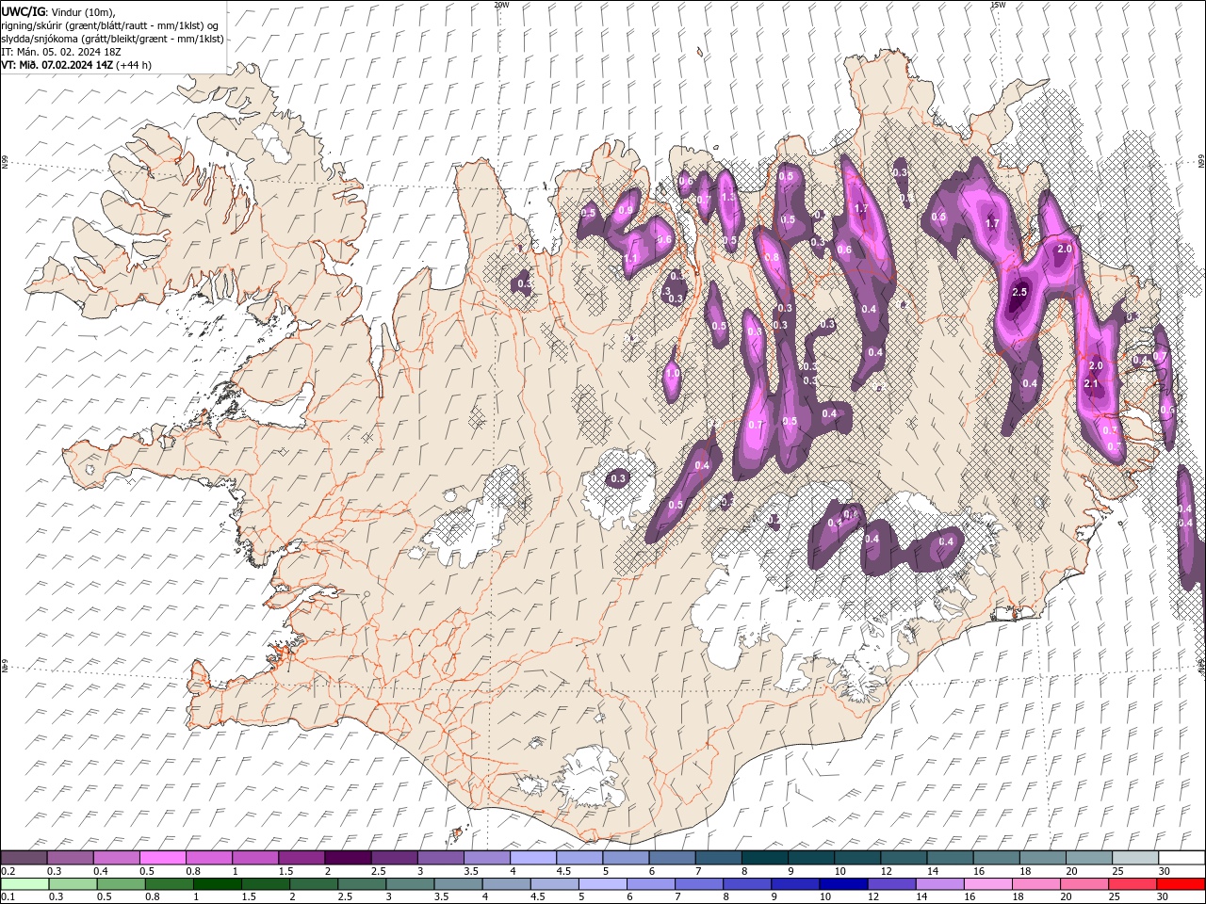1206x904 pixels.
Task: Pick the deep blue 10 rain swatch
Action: pyautogui.click(x=844, y=884)
